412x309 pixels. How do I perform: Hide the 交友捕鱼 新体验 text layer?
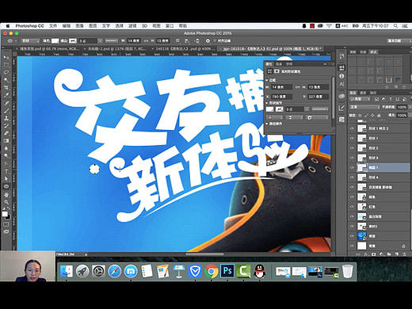pyautogui.click(x=352, y=187)
